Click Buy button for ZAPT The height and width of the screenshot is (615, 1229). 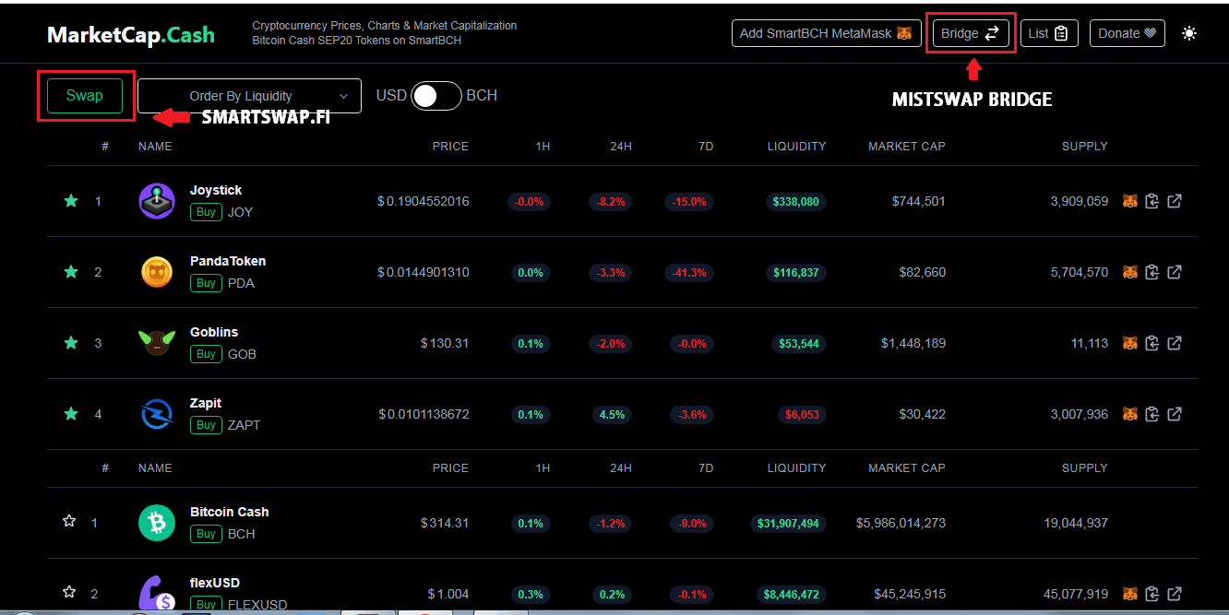pyautogui.click(x=207, y=425)
